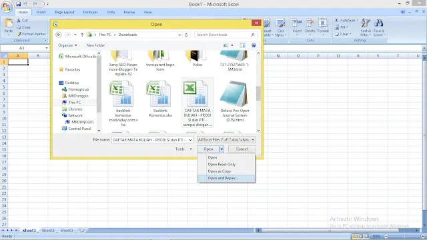Click the search magnifier in Open dialog
427x240 pixels.
[x=252, y=35]
